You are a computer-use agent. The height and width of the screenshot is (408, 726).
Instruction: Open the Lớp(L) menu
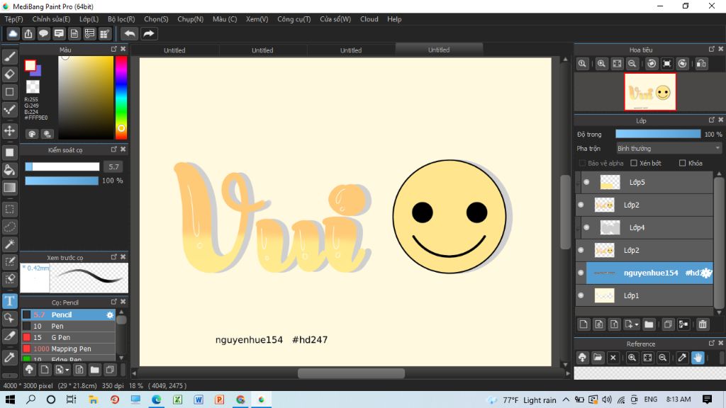(89, 19)
